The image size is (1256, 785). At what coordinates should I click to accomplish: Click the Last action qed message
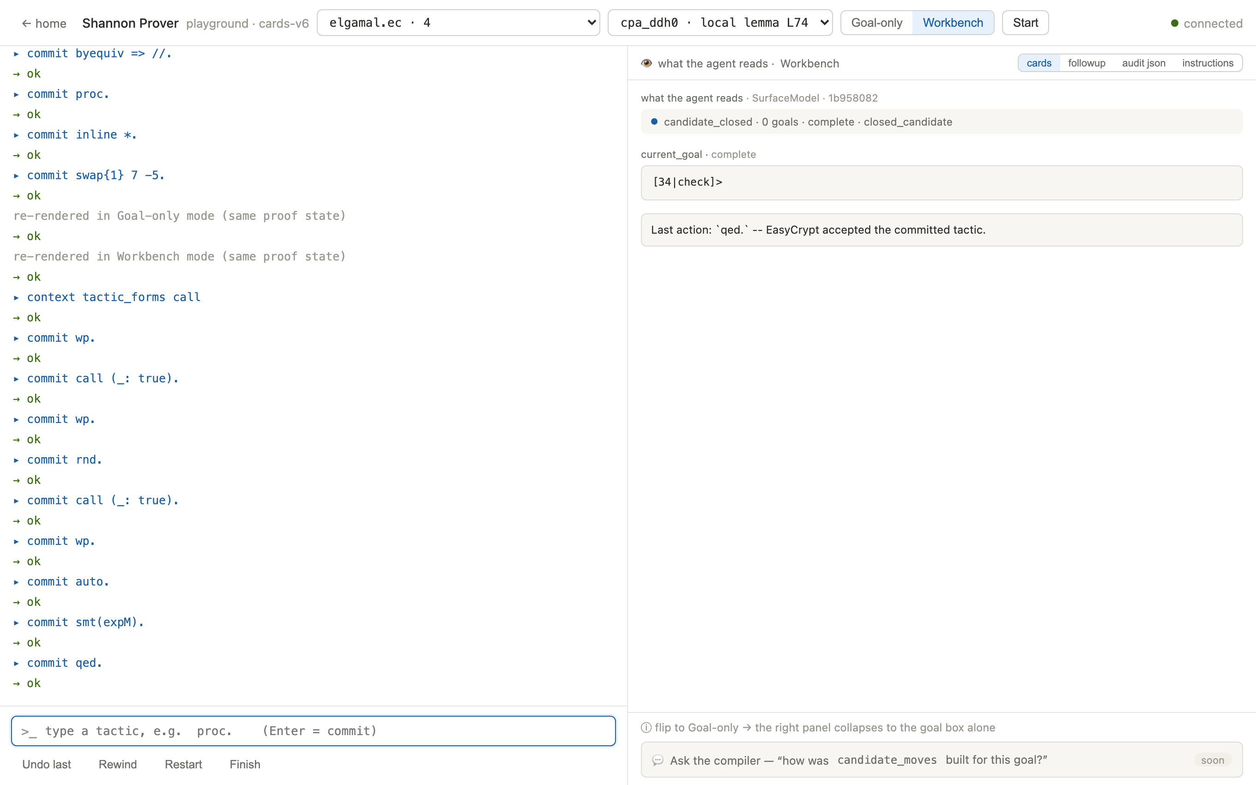(x=942, y=229)
